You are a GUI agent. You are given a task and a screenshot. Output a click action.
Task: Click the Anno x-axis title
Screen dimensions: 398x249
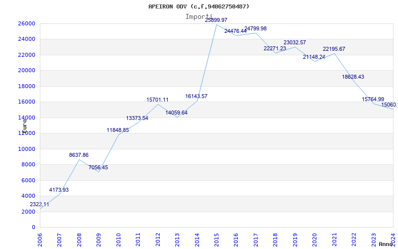(386, 244)
